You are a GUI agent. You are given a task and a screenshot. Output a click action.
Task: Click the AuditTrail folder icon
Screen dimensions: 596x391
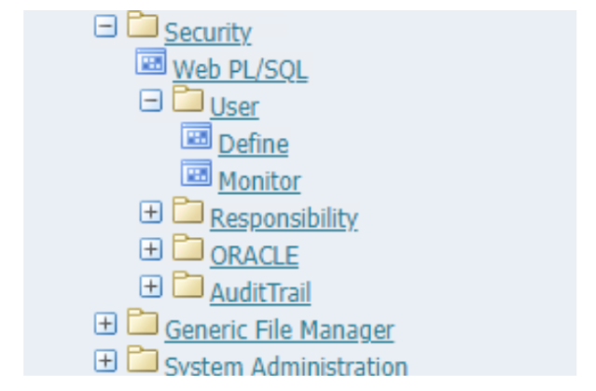tap(187, 285)
